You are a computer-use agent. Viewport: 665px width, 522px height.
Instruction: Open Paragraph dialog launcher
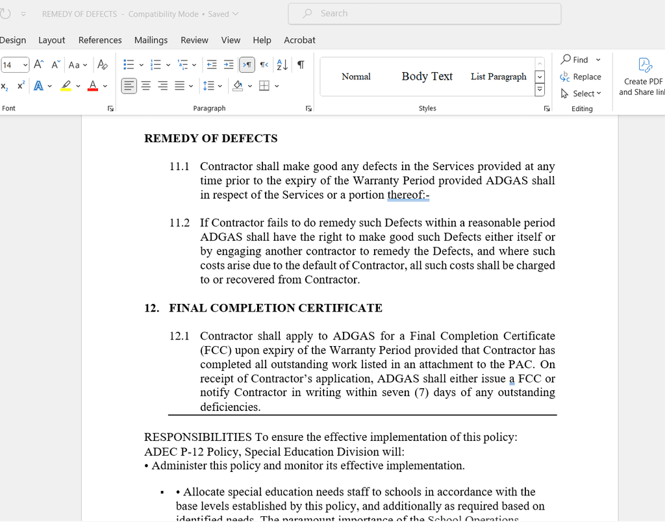[308, 108]
